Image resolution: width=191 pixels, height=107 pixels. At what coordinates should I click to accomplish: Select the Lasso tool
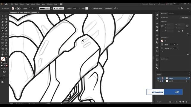click(x=6, y=19)
